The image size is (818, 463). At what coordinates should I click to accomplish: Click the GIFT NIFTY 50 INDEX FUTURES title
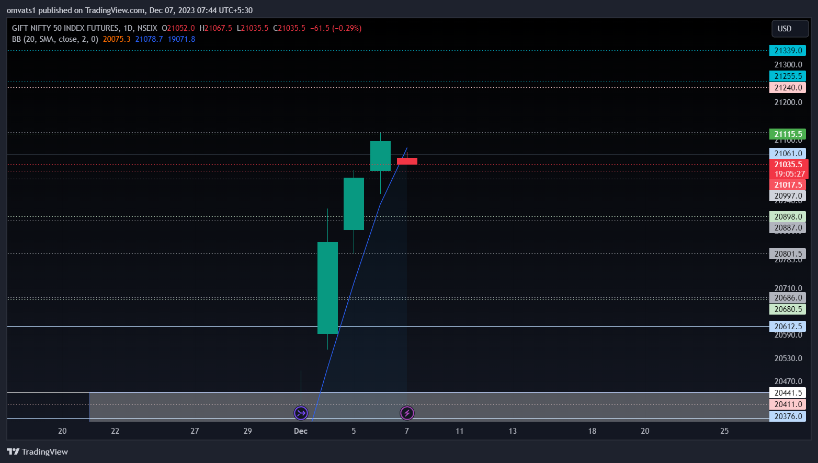tap(65, 28)
